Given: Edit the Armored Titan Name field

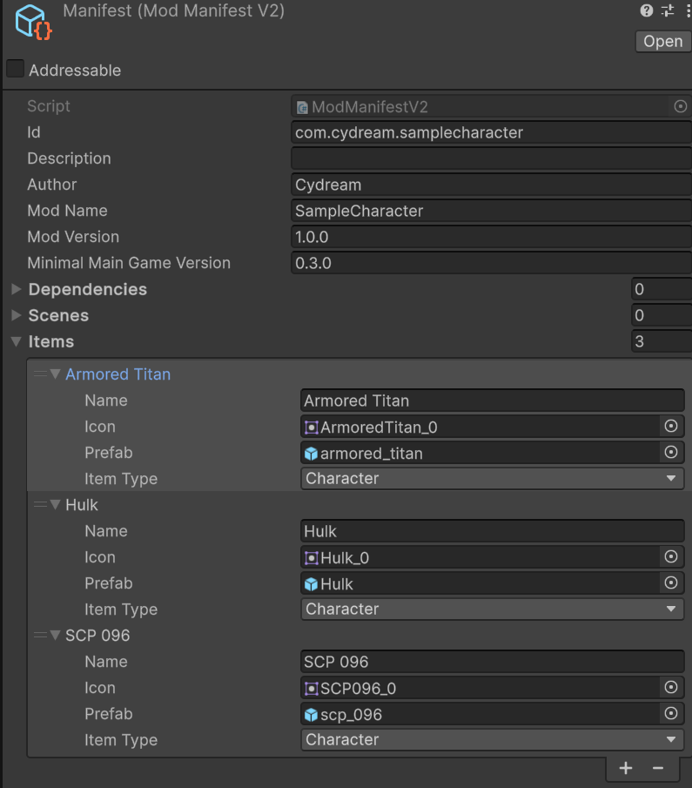Looking at the screenshot, I should [x=493, y=401].
